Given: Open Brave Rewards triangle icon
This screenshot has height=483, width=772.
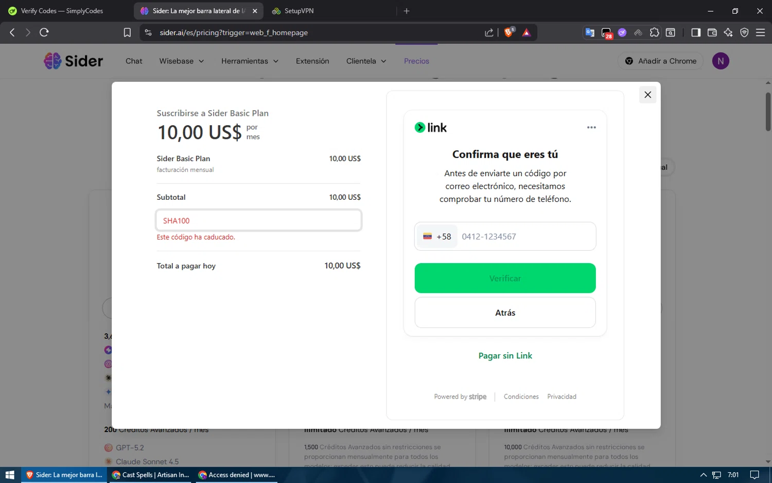Looking at the screenshot, I should 527,32.
